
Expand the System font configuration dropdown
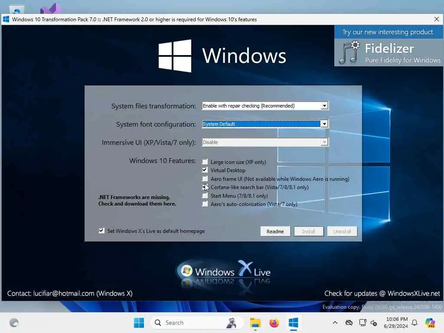coord(324,124)
